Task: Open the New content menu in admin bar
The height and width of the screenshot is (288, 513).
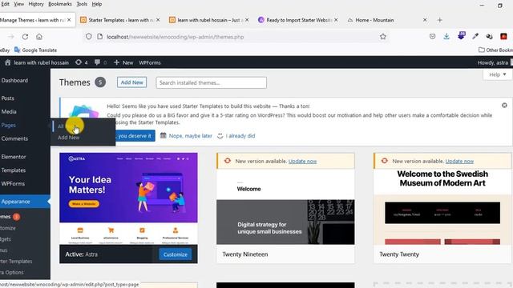Action: [x=123, y=62]
